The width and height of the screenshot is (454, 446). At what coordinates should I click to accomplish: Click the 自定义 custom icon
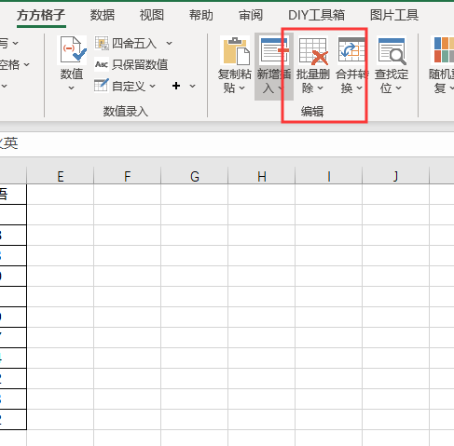pyautogui.click(x=102, y=86)
